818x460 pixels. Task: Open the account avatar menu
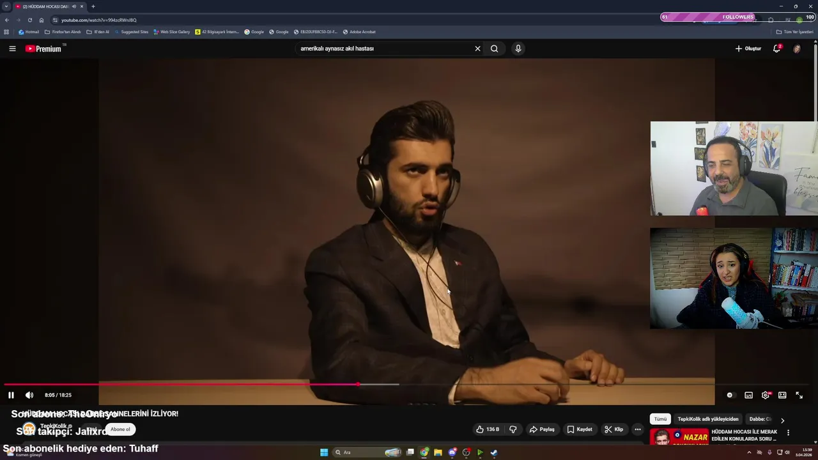coord(797,49)
